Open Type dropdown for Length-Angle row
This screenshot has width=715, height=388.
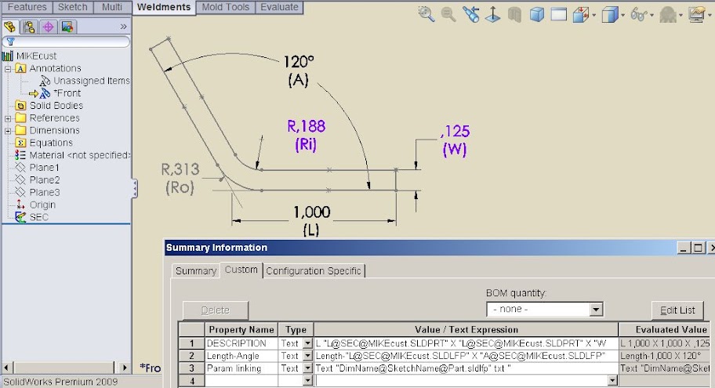click(308, 356)
